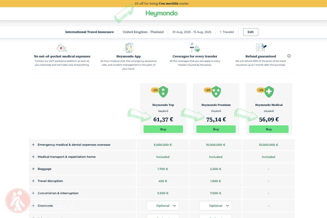The width and height of the screenshot is (327, 218).
Task: Click United Kingdom - Thailand destination text
Action: (143, 32)
